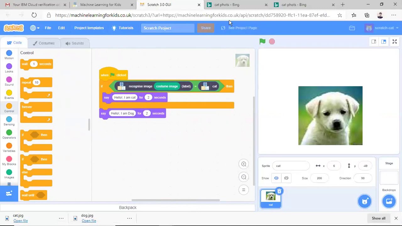Viewport: 402px width, 226px height.
Task: Open the Backpack panel
Action: tap(128, 207)
